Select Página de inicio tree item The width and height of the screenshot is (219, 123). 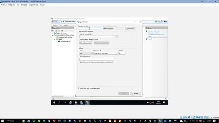click(x=61, y=33)
